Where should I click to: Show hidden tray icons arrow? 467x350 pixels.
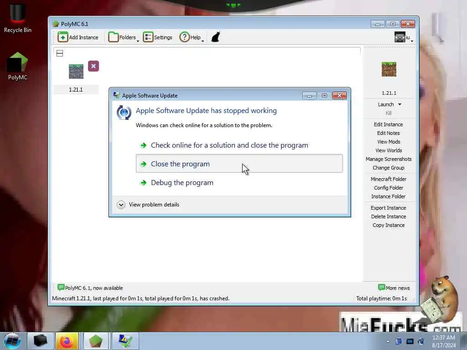pos(388,341)
